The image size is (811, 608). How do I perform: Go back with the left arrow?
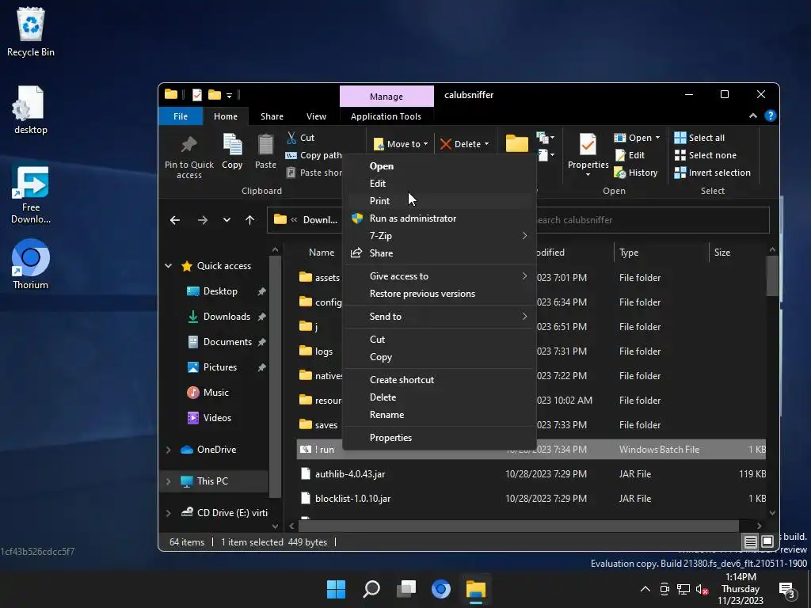point(175,220)
